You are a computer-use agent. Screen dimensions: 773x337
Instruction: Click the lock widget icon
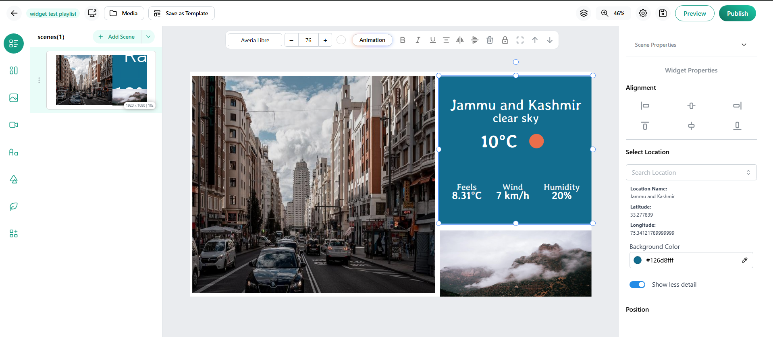click(505, 40)
